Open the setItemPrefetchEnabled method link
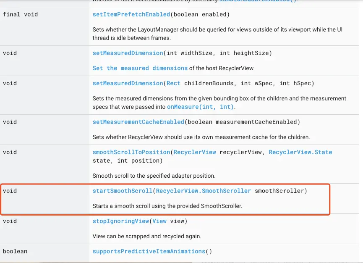The height and width of the screenshot is (263, 363). coord(131,14)
